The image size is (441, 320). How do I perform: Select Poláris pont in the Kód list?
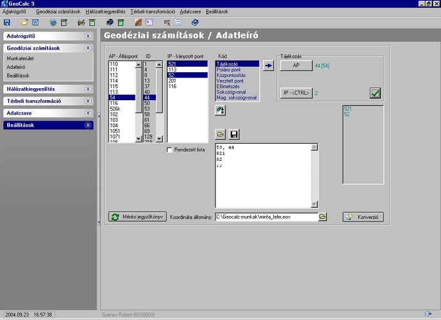coord(237,70)
